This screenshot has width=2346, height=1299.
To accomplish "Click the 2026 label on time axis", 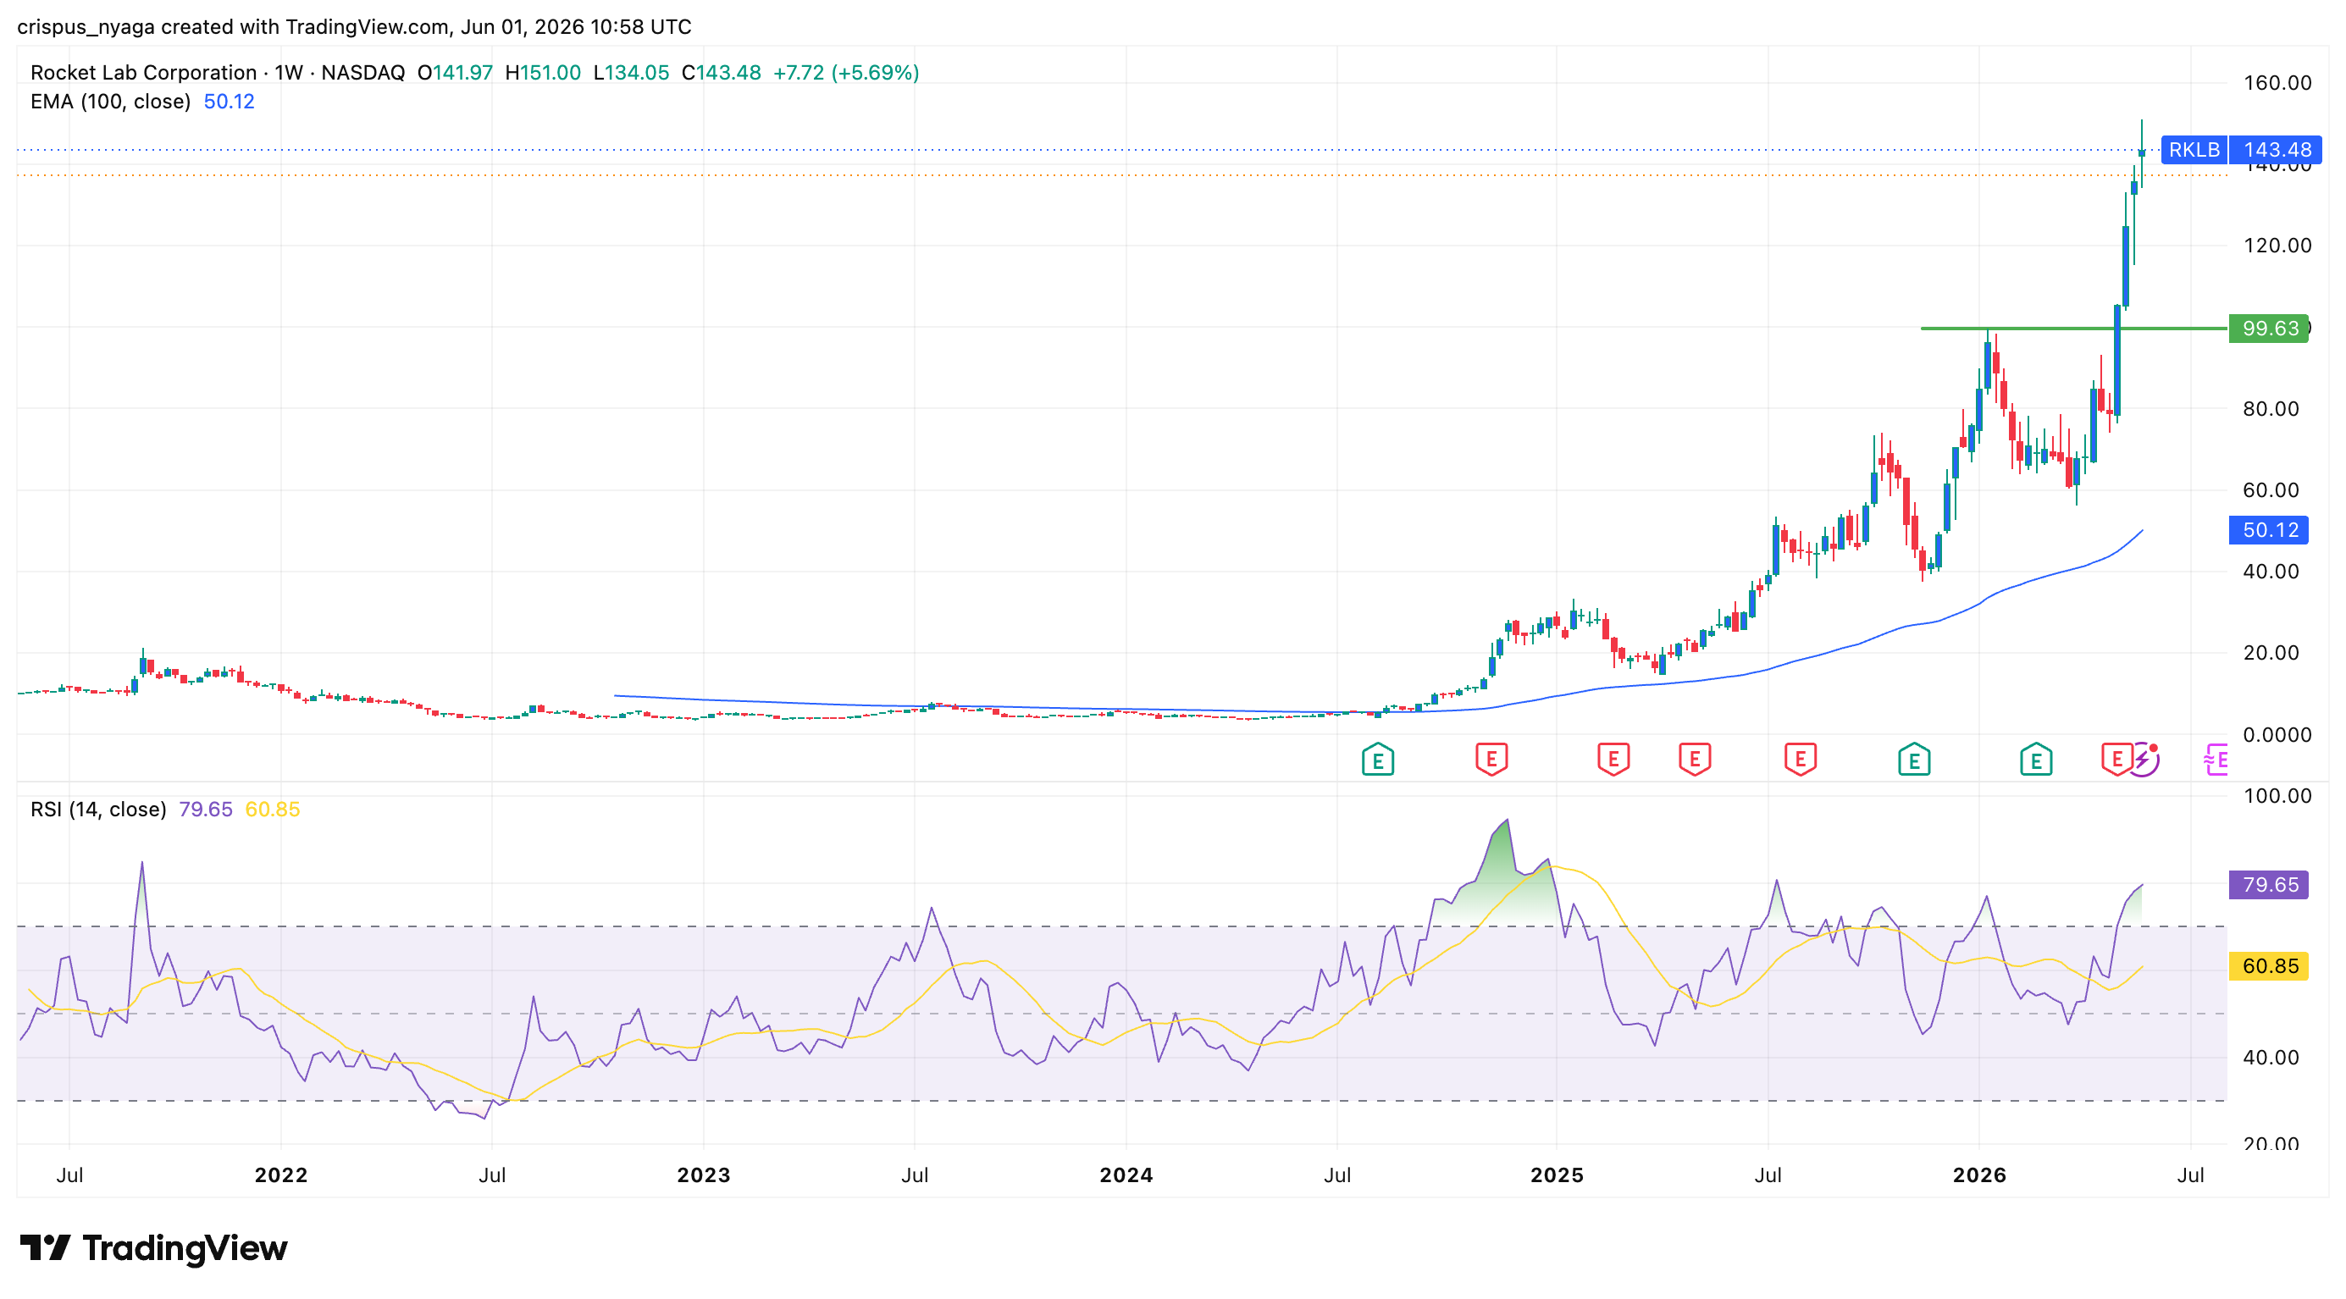I will coord(1979,1175).
